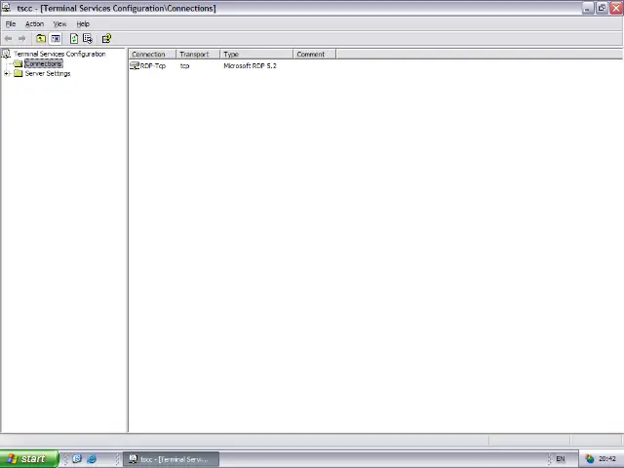Open the Windows start menu

pyautogui.click(x=29, y=459)
